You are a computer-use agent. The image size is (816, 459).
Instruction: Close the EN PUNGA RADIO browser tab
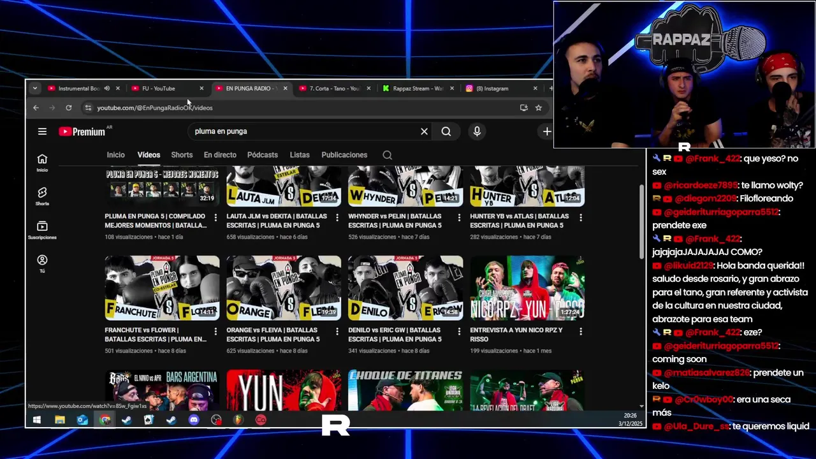coord(285,89)
